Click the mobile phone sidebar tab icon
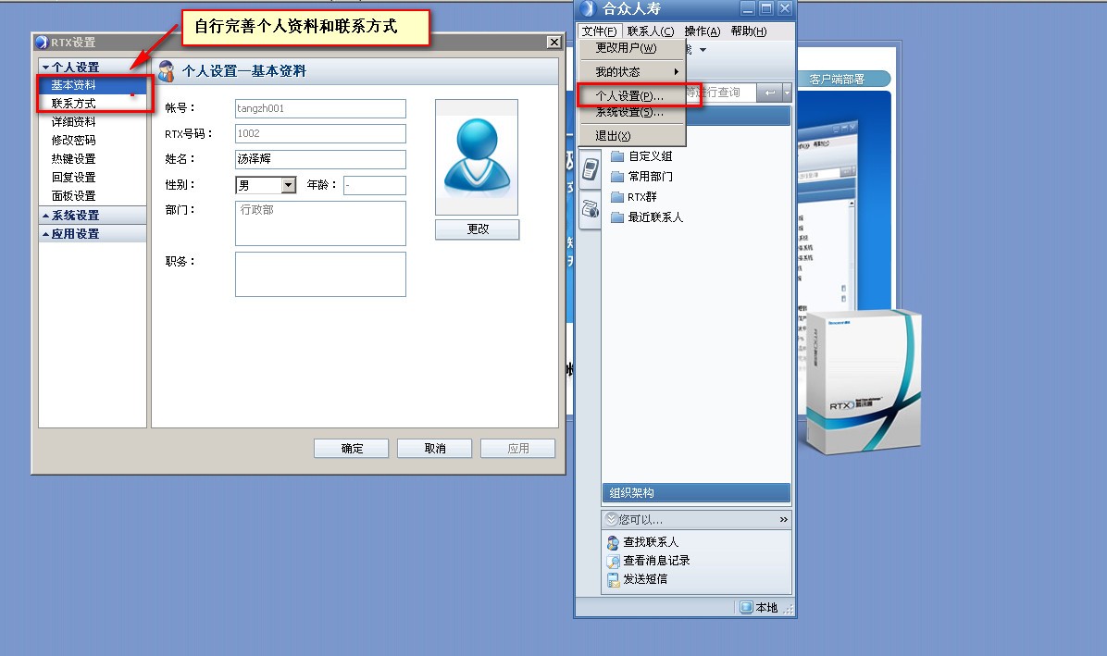 589,168
